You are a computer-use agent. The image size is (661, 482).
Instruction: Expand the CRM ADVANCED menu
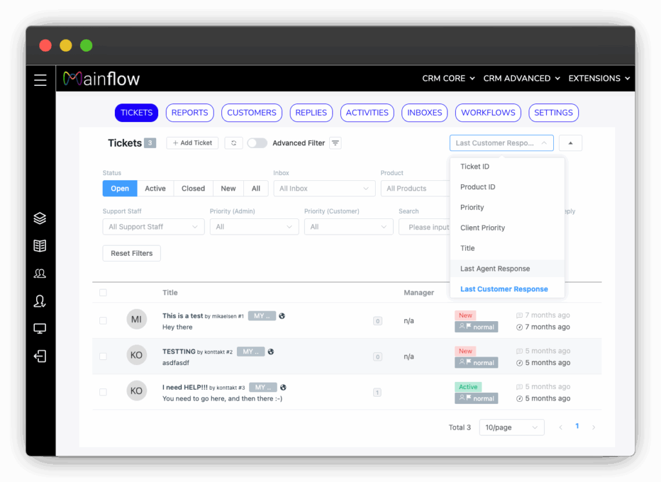point(522,78)
